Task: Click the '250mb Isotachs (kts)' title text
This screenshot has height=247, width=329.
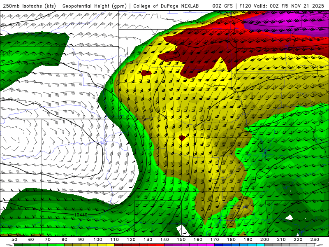Action: pos(30,6)
